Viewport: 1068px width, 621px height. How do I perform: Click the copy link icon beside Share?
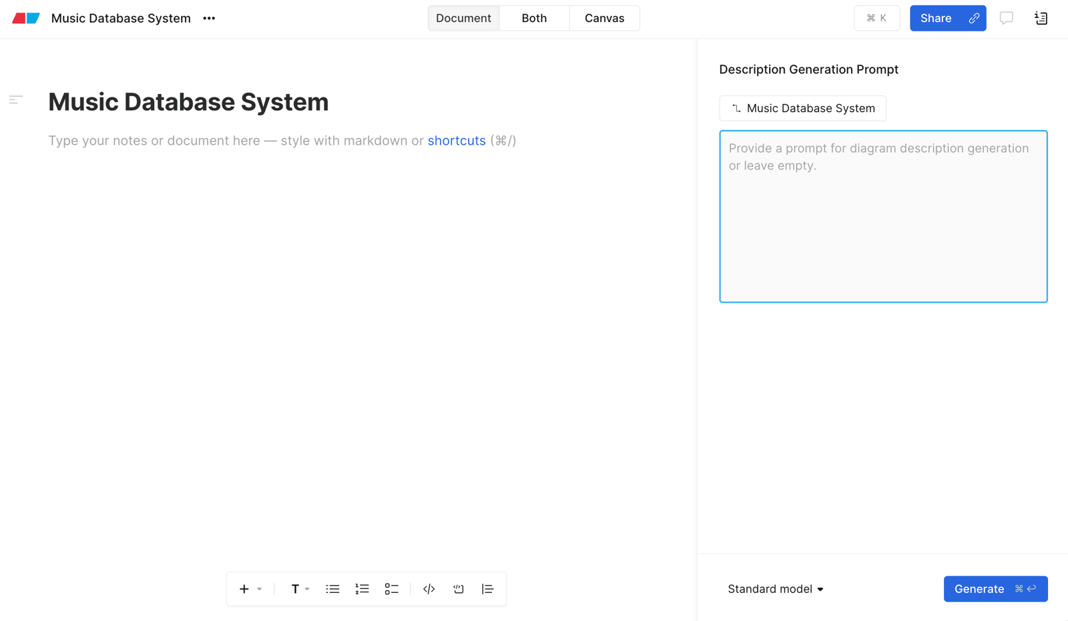point(974,18)
